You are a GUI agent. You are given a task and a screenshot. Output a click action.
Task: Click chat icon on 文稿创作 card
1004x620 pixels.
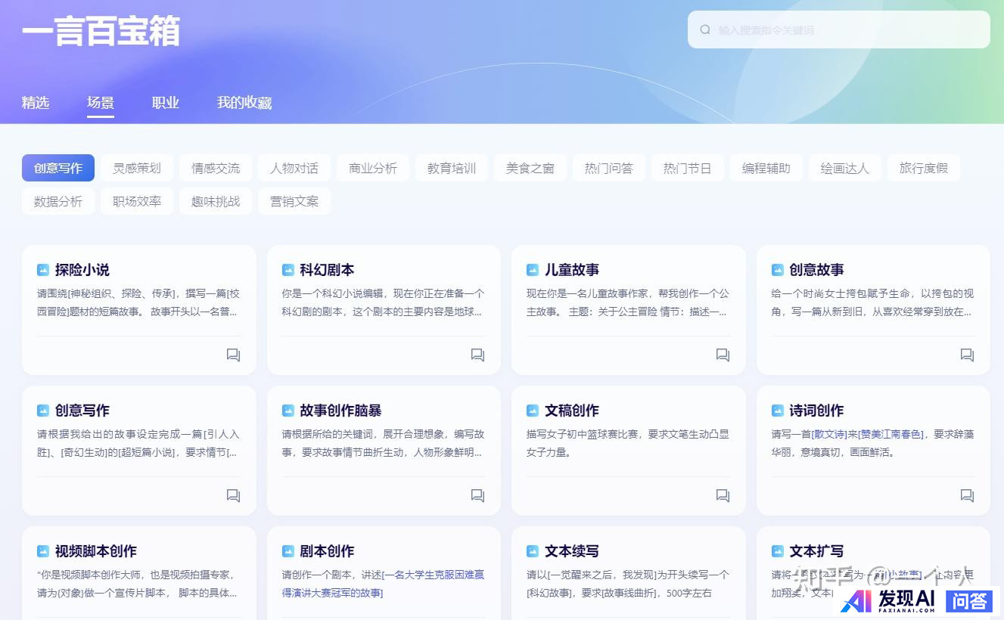click(723, 495)
